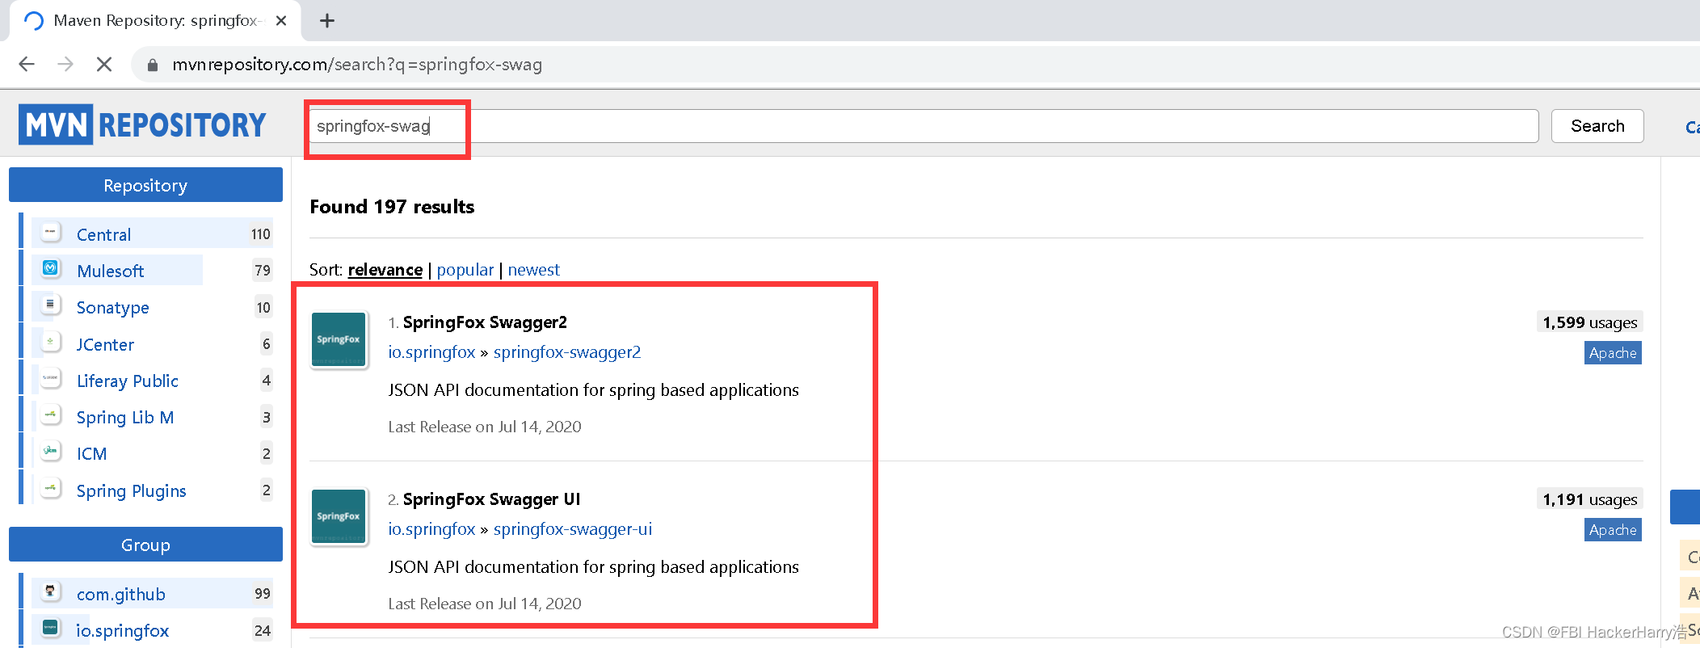Click the Spring Lib M repository icon
The width and height of the screenshot is (1700, 648).
tap(51, 415)
